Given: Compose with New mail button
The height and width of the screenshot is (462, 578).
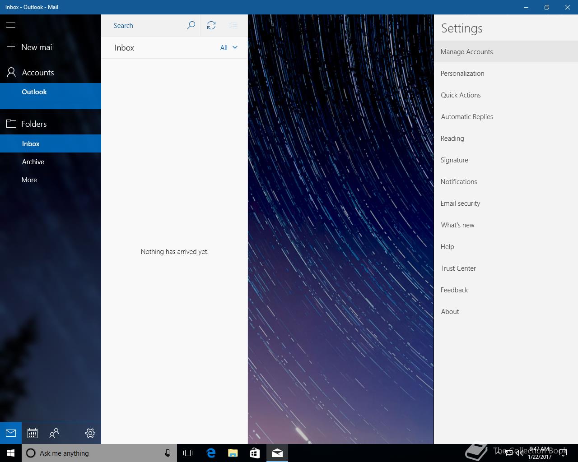Looking at the screenshot, I should tap(37, 47).
